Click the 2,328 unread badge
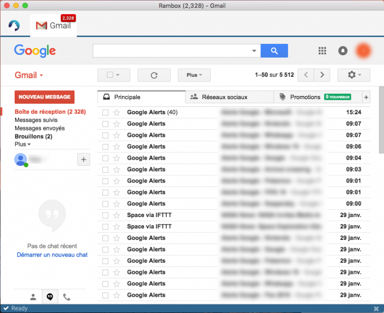The height and width of the screenshot is (313, 384). click(68, 18)
